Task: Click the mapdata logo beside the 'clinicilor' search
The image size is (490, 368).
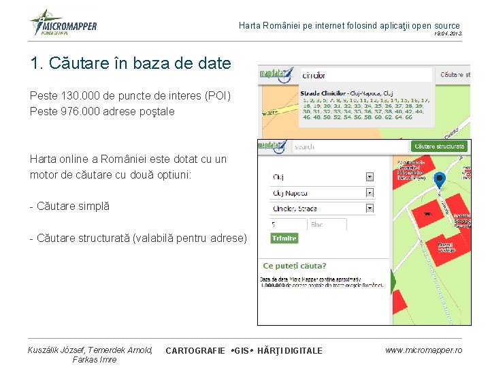Action: pyautogui.click(x=277, y=75)
